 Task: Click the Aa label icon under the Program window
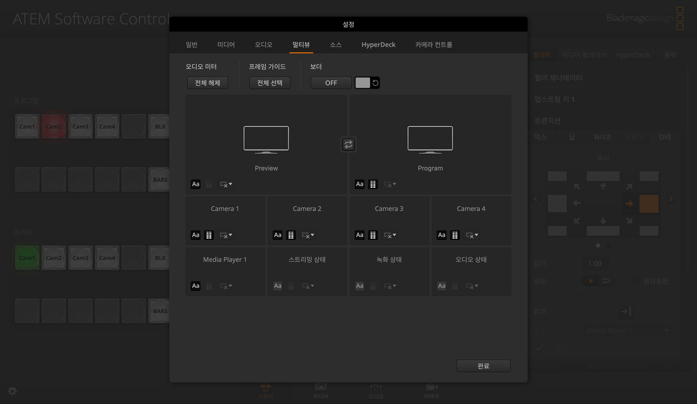click(x=359, y=184)
